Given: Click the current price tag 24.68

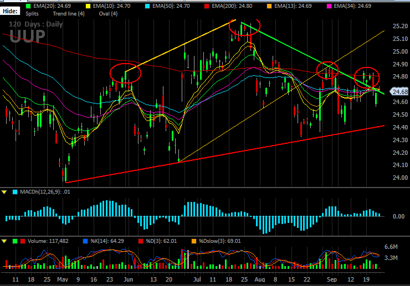Looking at the screenshot, I should pyautogui.click(x=399, y=92).
